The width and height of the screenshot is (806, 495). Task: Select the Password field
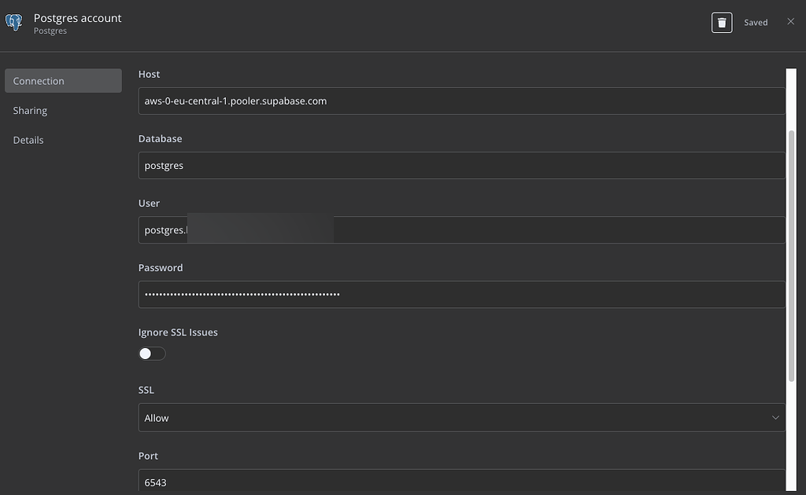[460, 295]
